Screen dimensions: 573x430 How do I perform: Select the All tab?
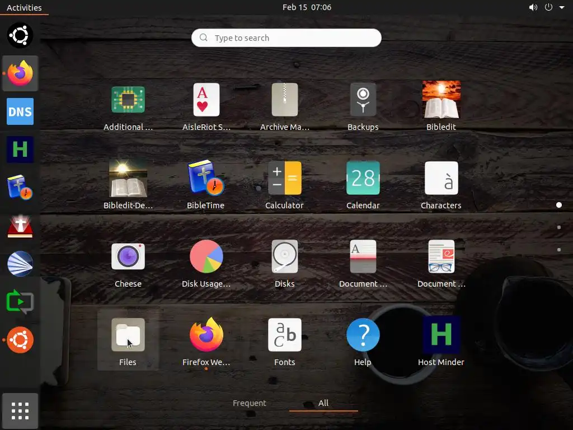click(x=323, y=403)
